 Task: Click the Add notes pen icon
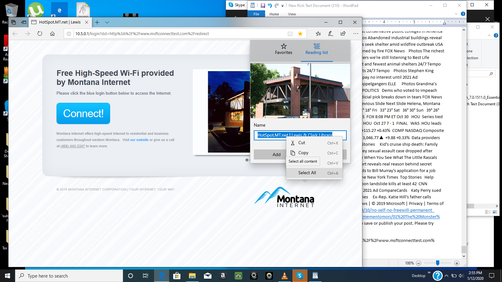(331, 34)
